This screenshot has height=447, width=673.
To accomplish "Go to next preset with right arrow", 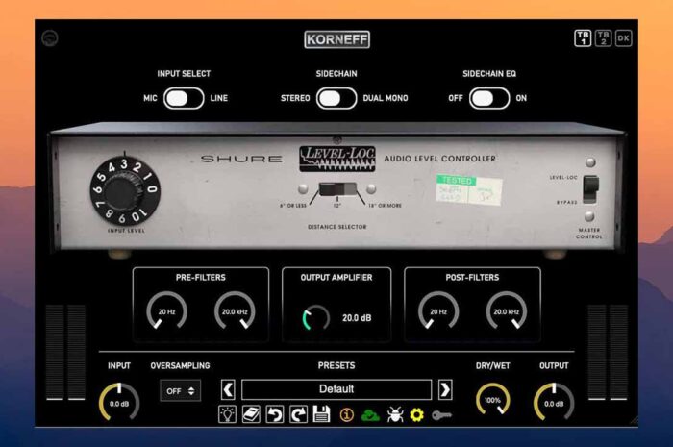I will click(445, 390).
